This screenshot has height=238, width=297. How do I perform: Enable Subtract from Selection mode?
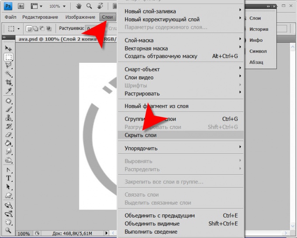[x=42, y=28]
